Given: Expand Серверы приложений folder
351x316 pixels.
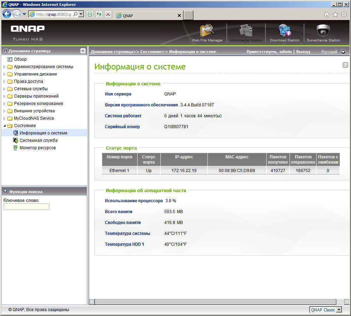Looking at the screenshot, I should (4, 96).
